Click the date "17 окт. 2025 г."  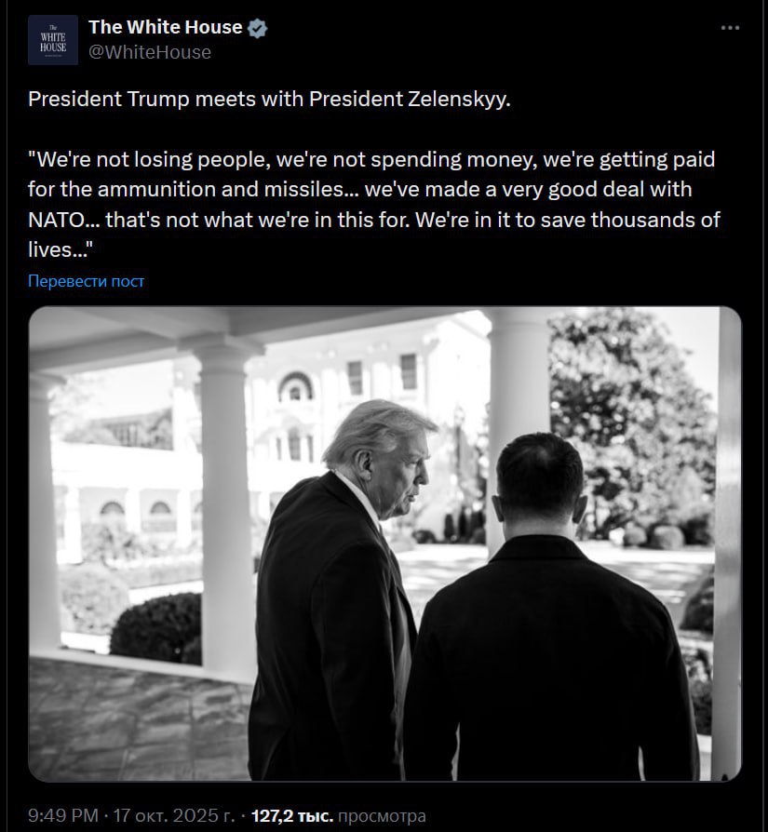coord(174,816)
